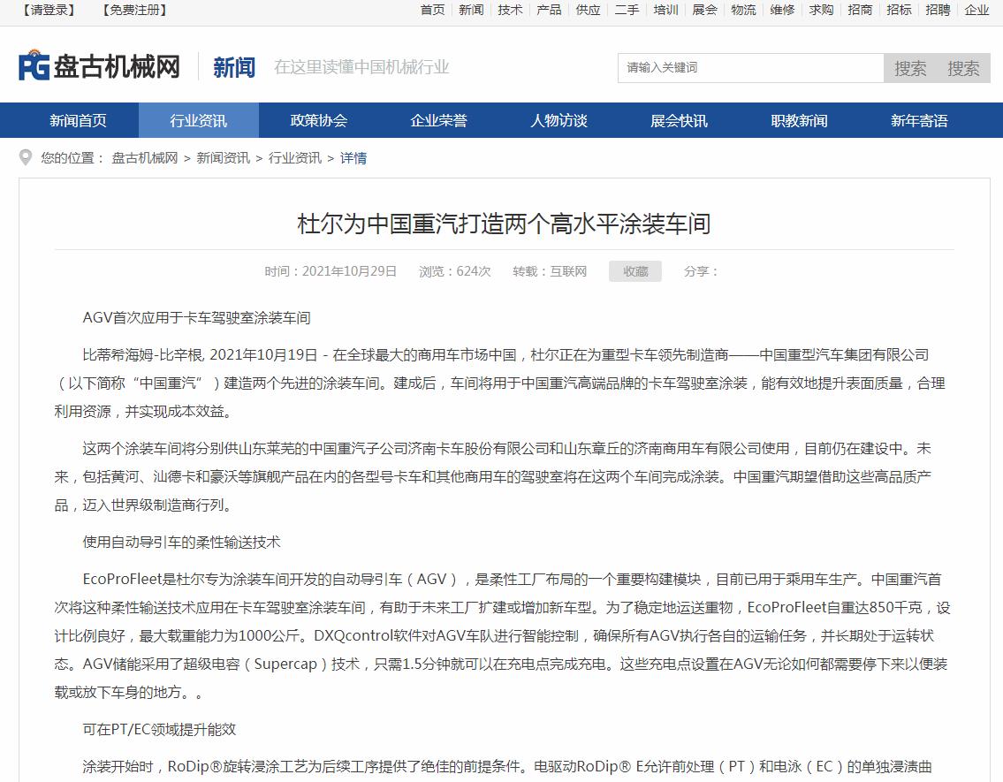The height and width of the screenshot is (782, 1003).
Task: Open 企业 in top navigation
Action: [x=976, y=11]
